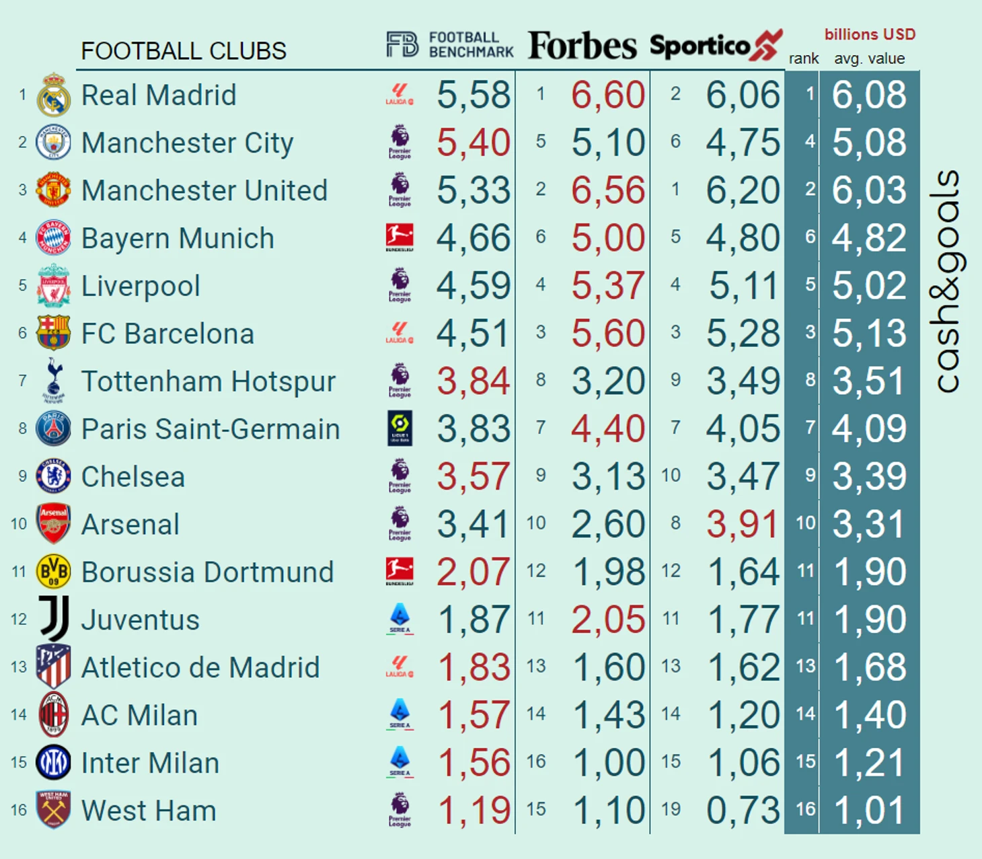Click the Real Madrid club crest

pos(53,95)
